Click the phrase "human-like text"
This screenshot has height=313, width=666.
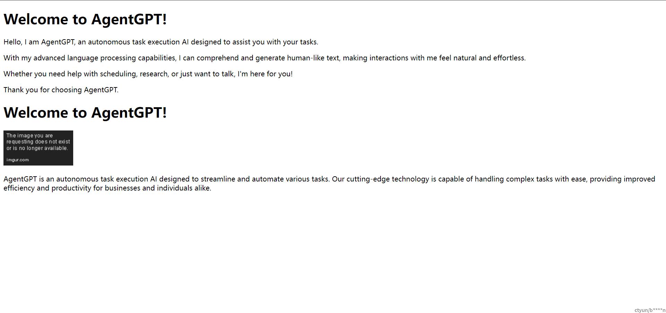tap(313, 58)
